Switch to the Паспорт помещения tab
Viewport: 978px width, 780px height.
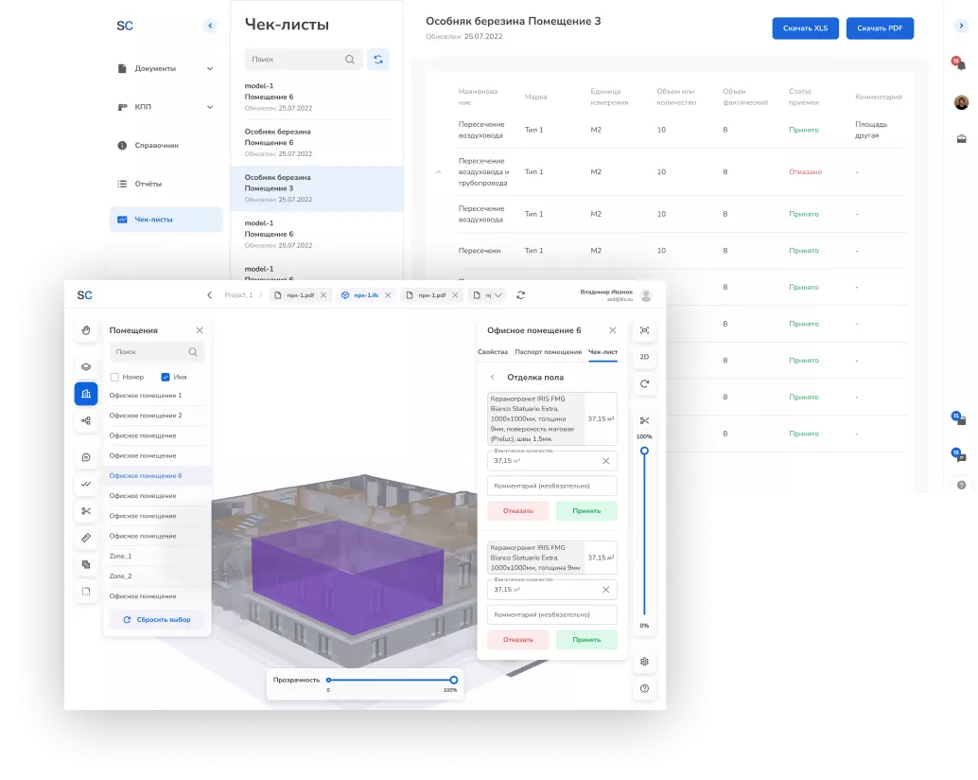click(548, 352)
